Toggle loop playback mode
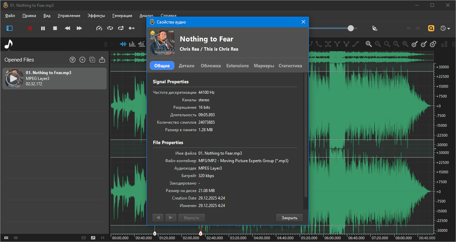 pyautogui.click(x=110, y=28)
